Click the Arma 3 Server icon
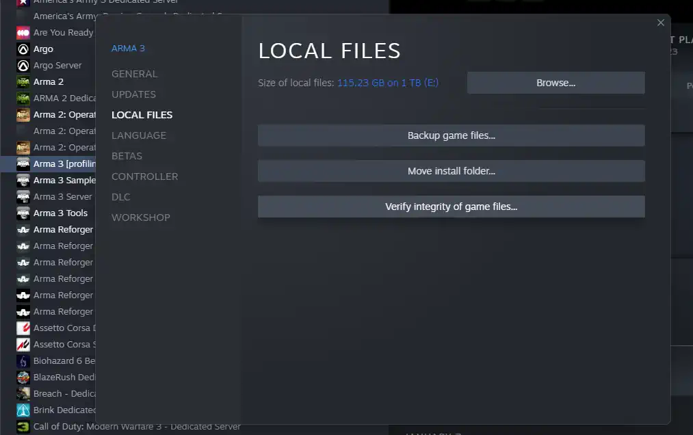Image resolution: width=693 pixels, height=435 pixels. point(23,197)
